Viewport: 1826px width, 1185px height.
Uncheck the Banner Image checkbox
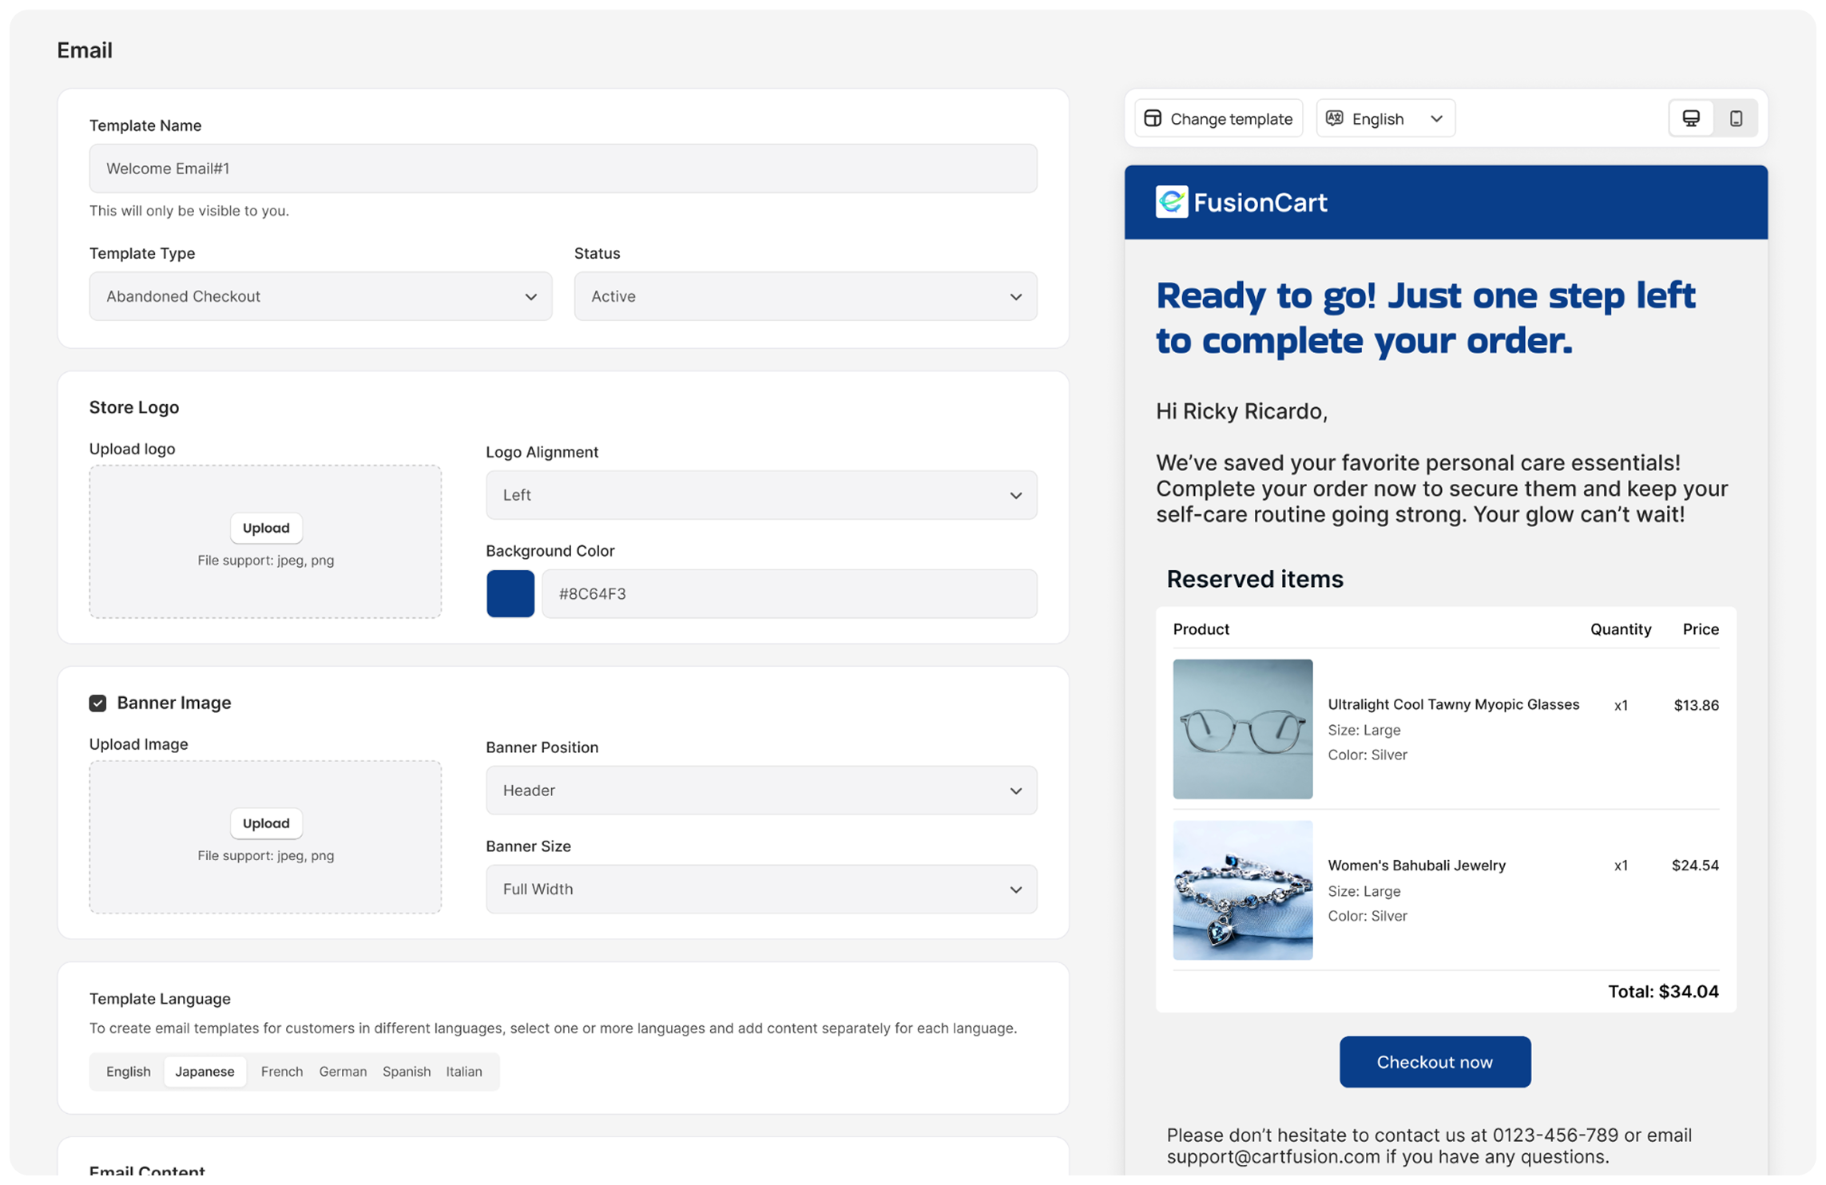(97, 703)
